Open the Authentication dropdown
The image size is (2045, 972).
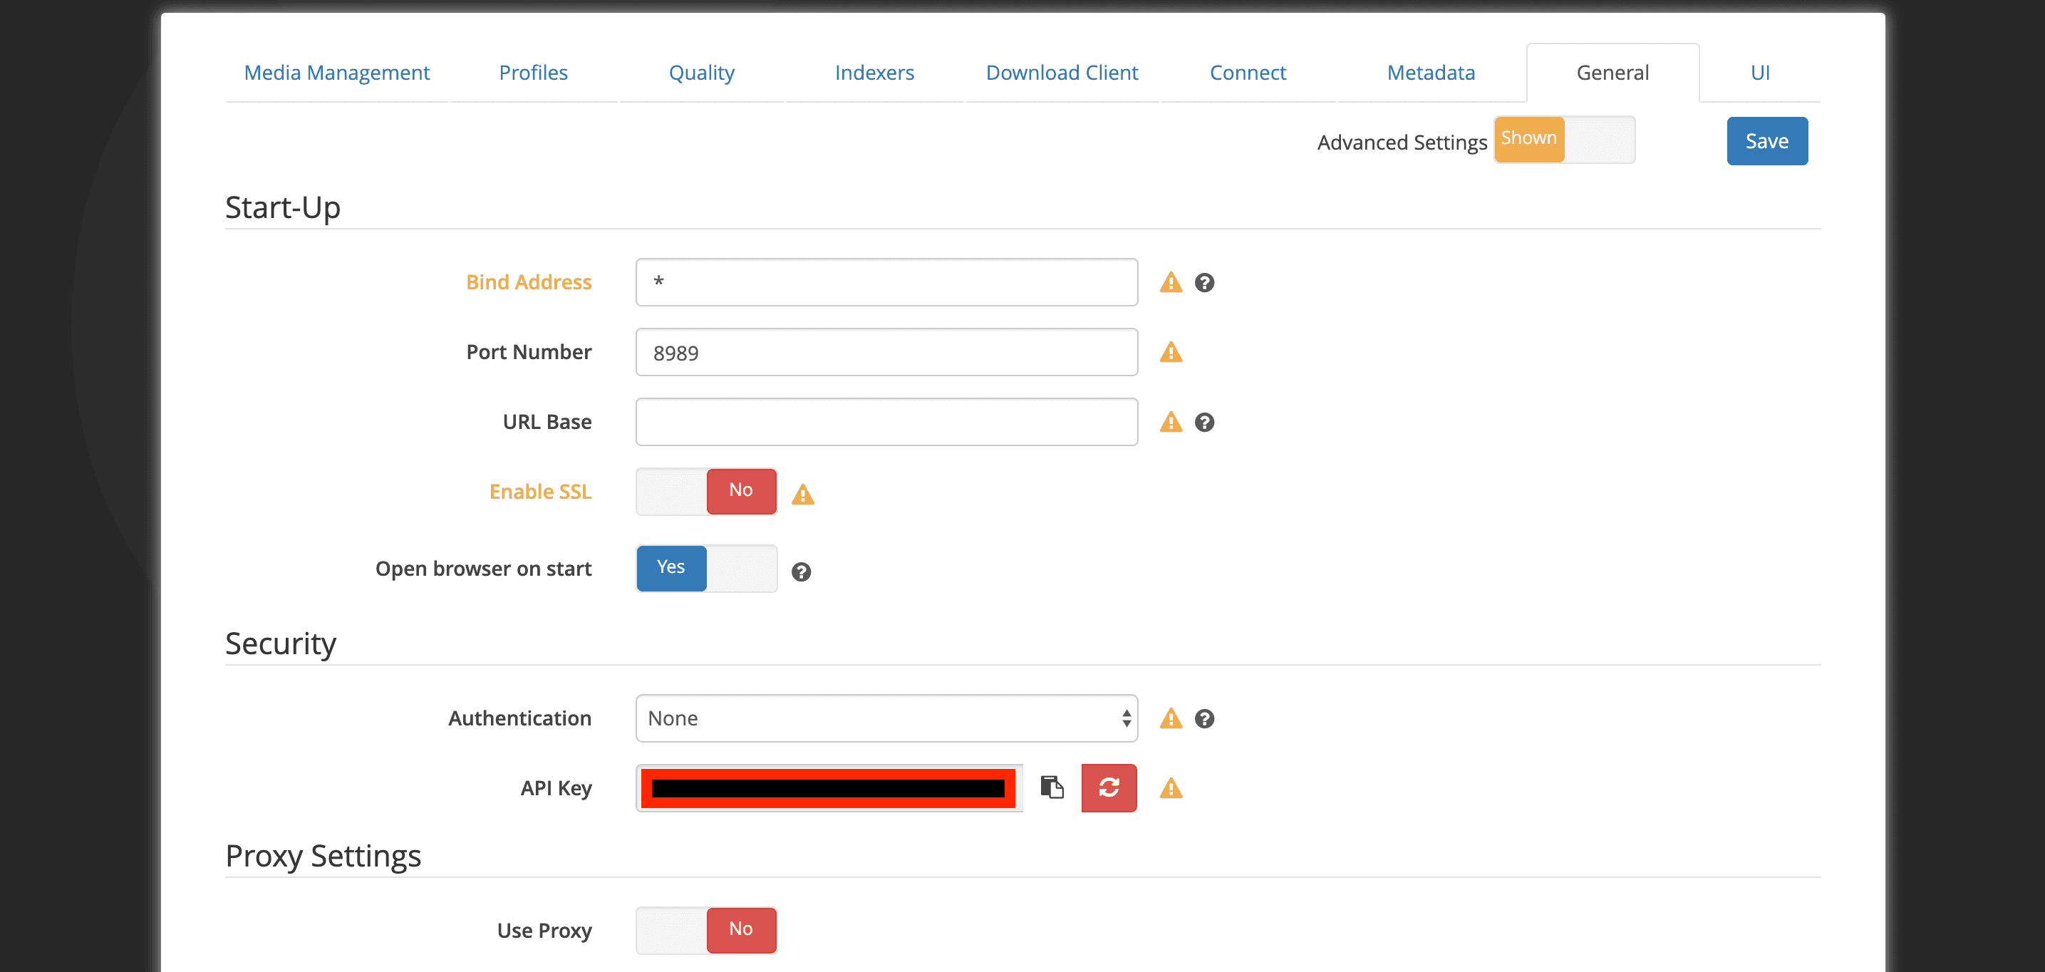pyautogui.click(x=885, y=718)
